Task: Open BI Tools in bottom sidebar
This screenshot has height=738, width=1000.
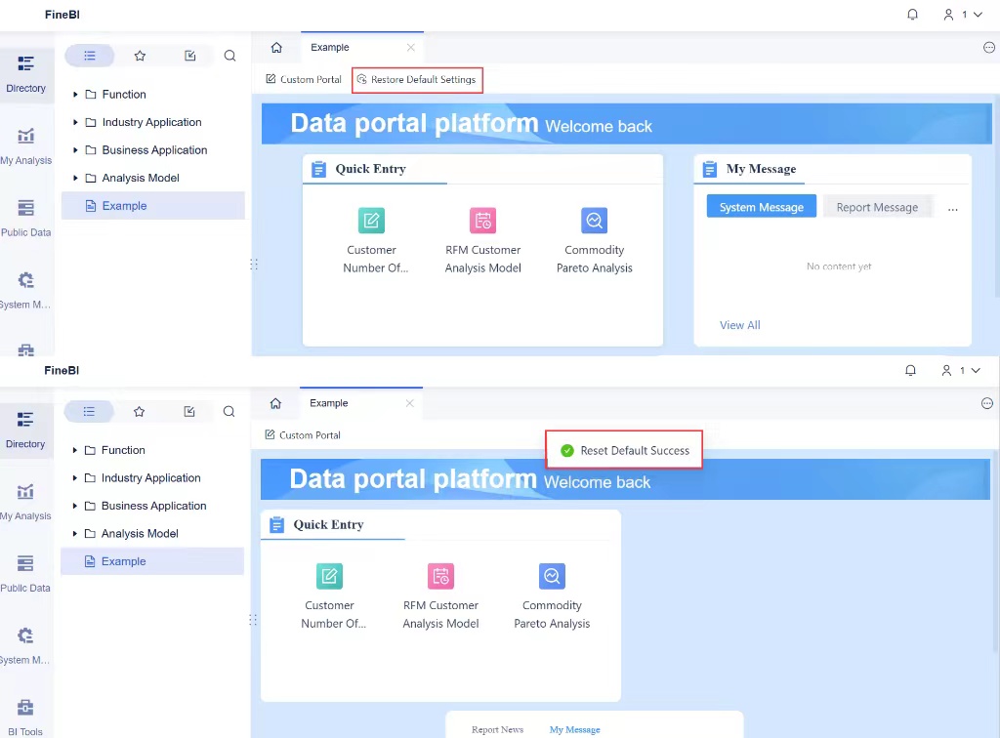Action: [x=25, y=717]
